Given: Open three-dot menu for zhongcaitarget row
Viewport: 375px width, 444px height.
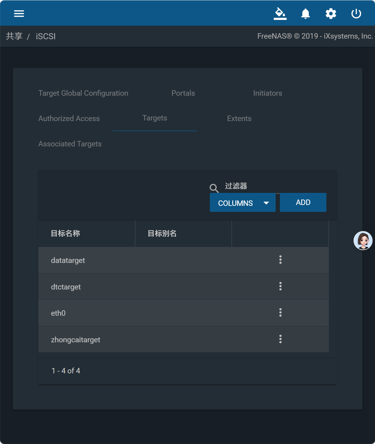Looking at the screenshot, I should tap(280, 339).
